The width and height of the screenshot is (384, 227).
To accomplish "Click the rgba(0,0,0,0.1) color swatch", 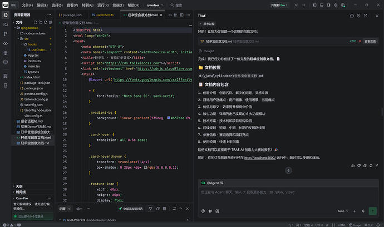I will pos(145,168).
